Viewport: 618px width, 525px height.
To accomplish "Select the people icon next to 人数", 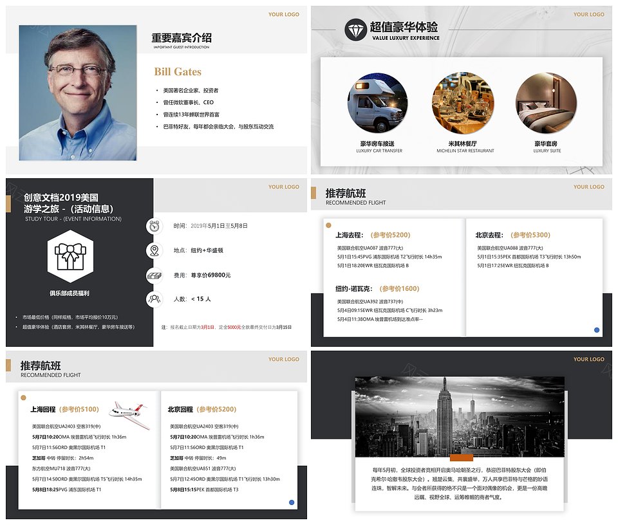I will 154,299.
